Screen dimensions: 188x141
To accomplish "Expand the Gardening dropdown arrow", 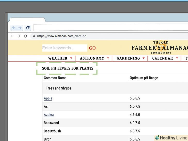I will click(x=144, y=58).
